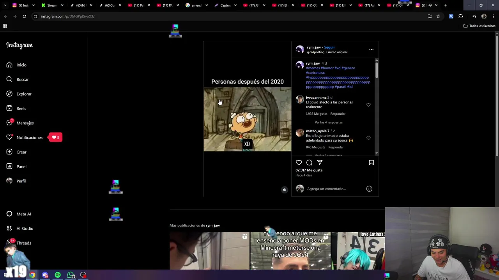Play the Personas después del 2020 video

(x=247, y=119)
